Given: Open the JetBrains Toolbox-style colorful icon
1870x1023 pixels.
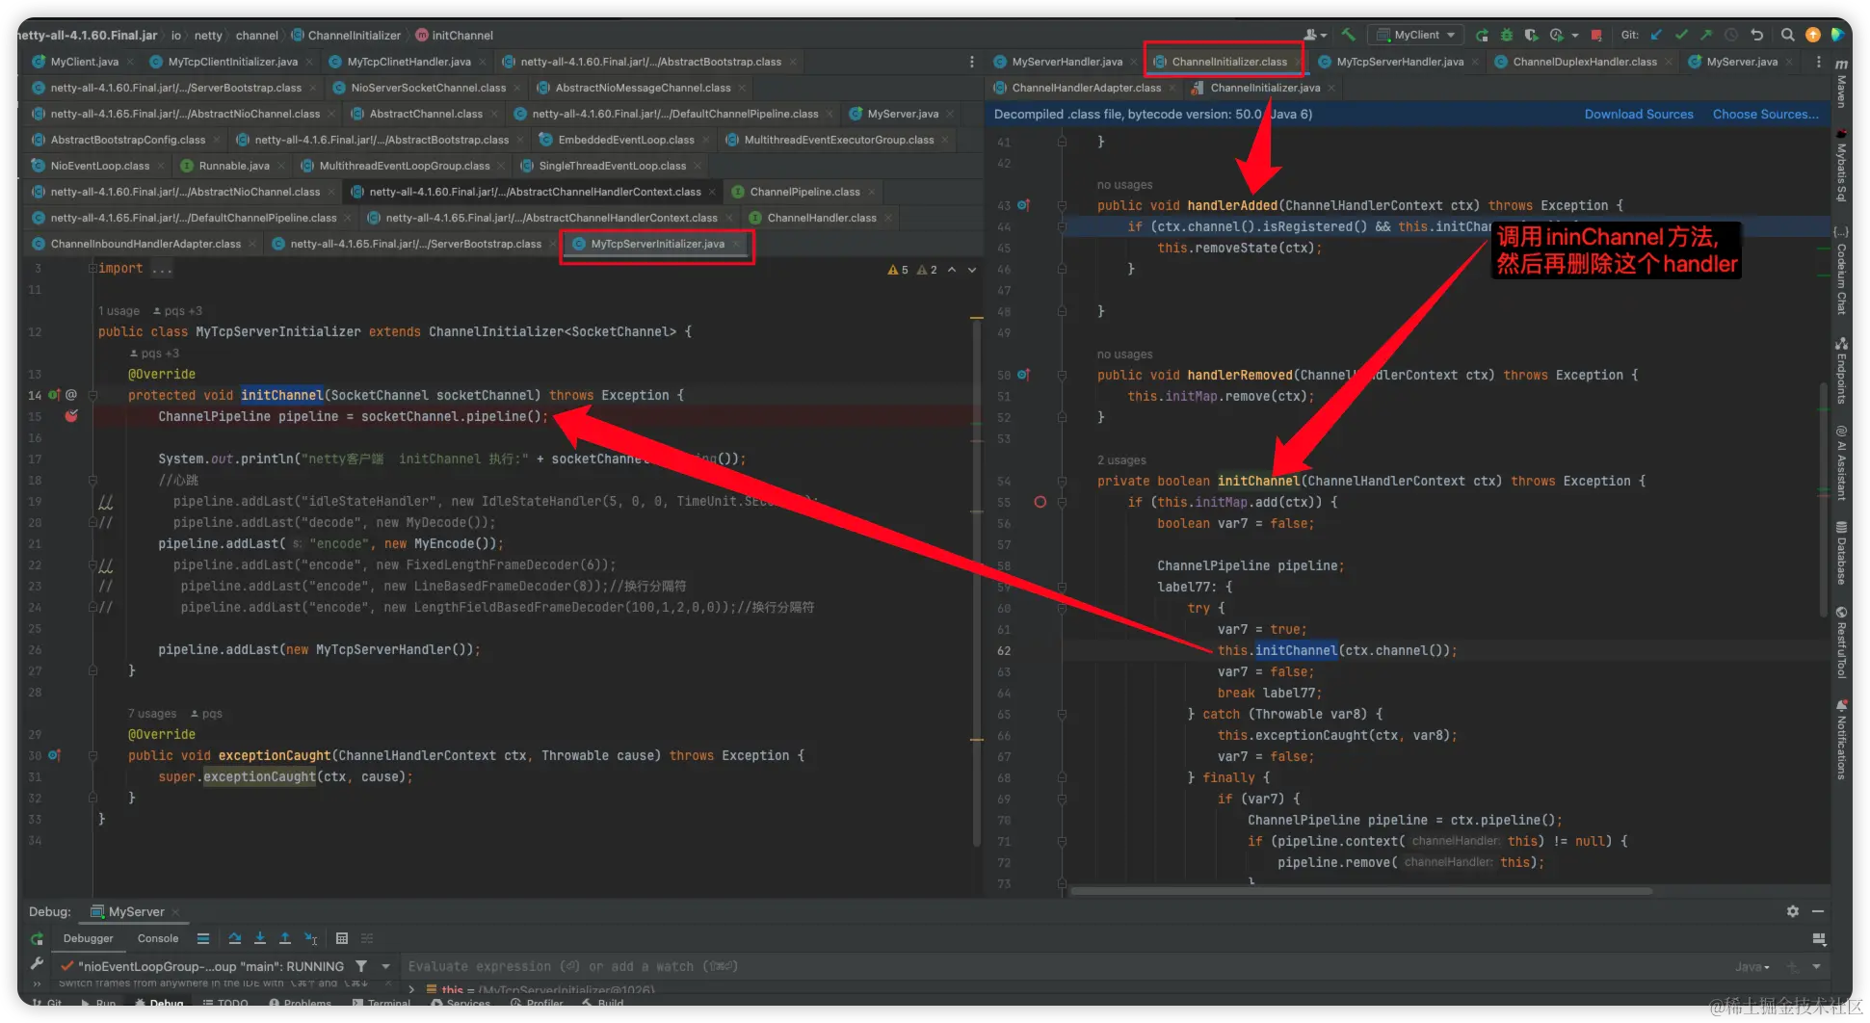Looking at the screenshot, I should (1837, 35).
